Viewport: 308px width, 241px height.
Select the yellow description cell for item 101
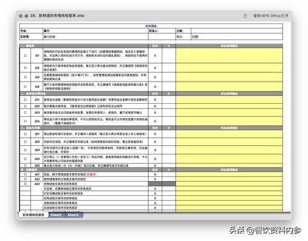click(x=229, y=56)
